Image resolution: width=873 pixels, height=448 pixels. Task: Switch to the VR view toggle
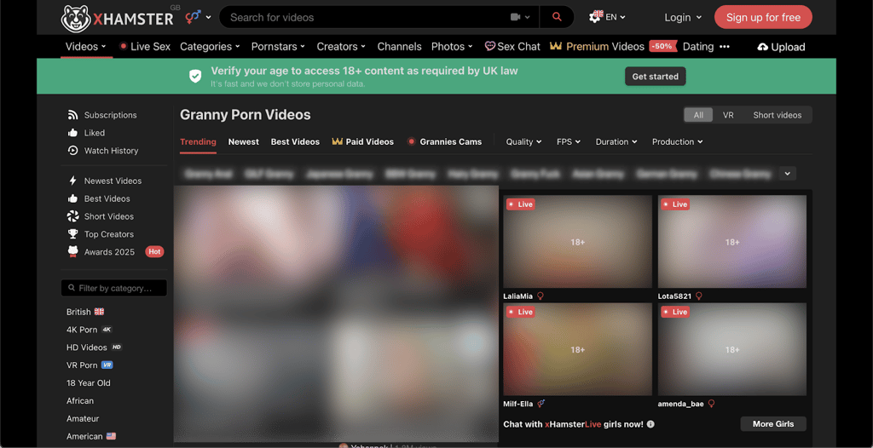coord(728,115)
